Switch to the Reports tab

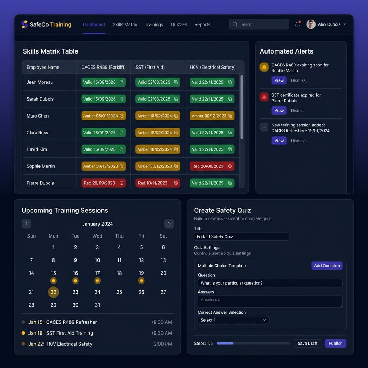[x=202, y=24]
